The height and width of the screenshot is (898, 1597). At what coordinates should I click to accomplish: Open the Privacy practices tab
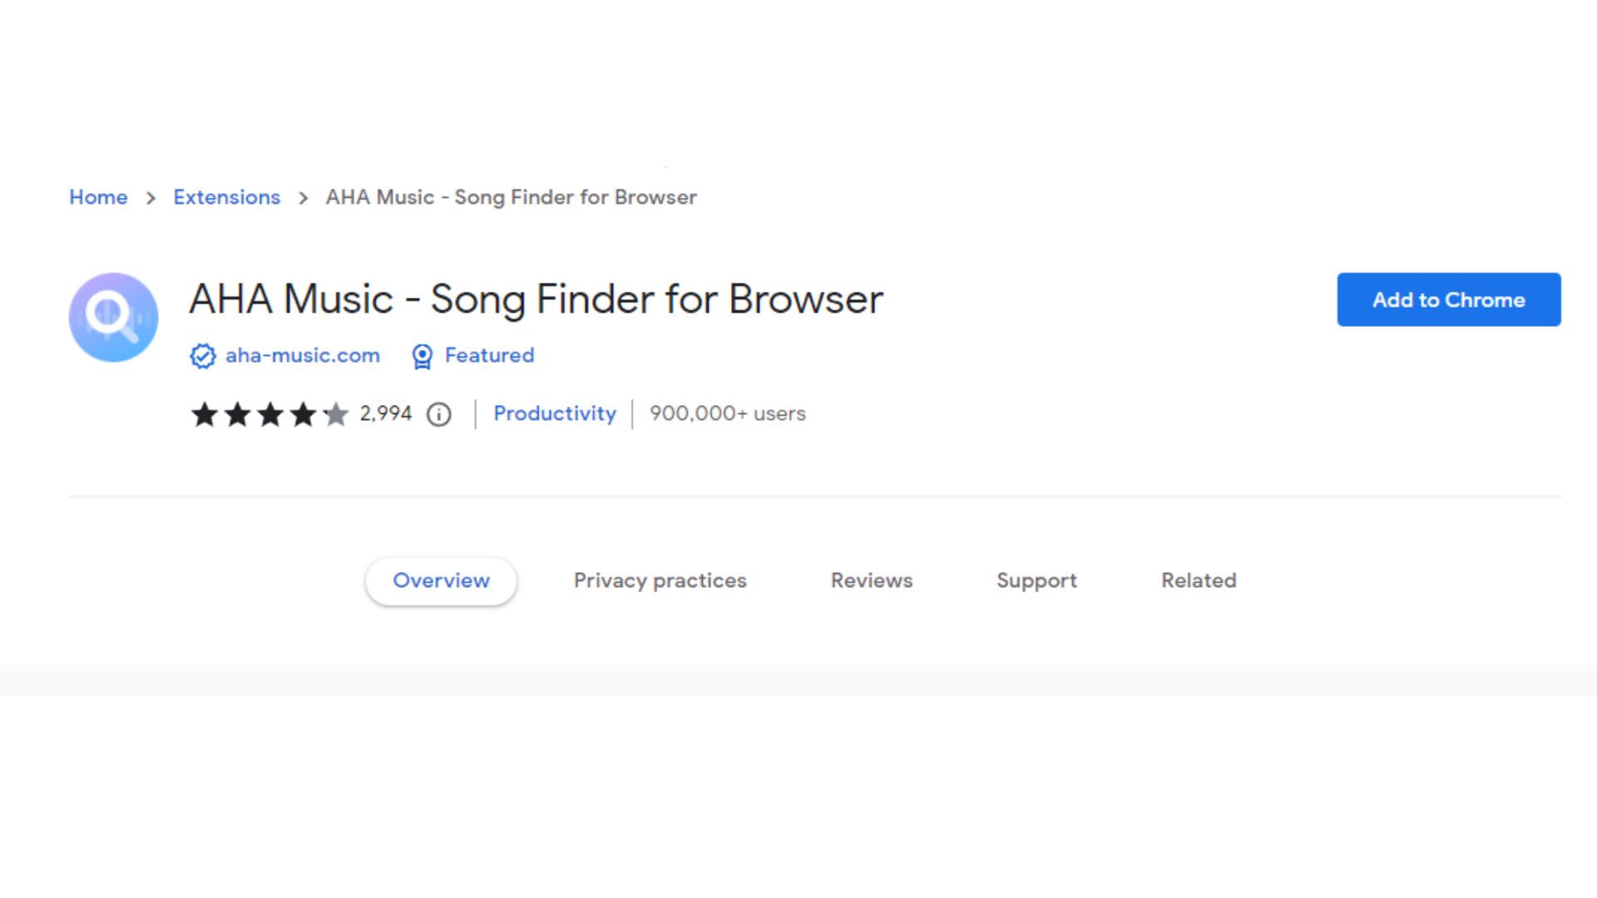tap(660, 580)
